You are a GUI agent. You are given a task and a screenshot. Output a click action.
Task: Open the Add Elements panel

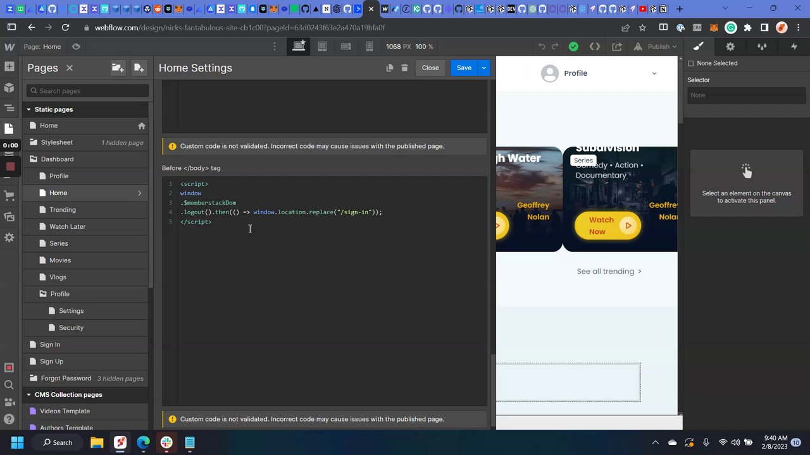pos(9,66)
